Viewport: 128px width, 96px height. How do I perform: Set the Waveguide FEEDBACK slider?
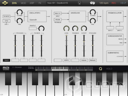(x=75, y=46)
